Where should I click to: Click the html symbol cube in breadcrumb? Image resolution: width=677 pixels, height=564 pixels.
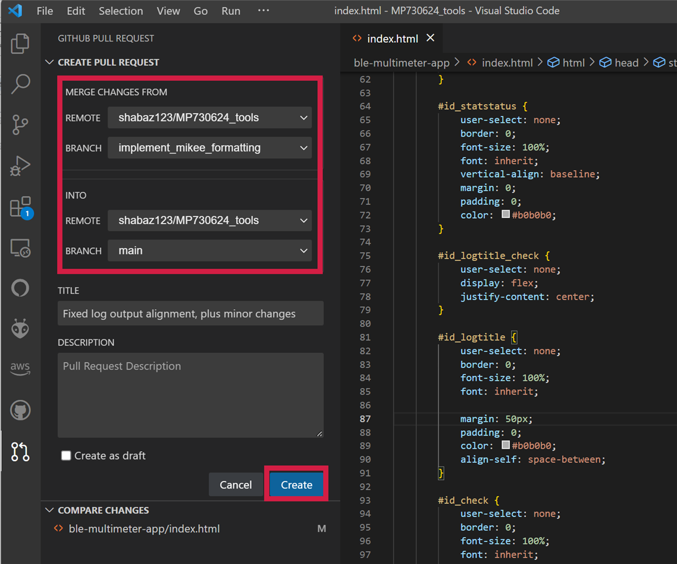tap(553, 63)
